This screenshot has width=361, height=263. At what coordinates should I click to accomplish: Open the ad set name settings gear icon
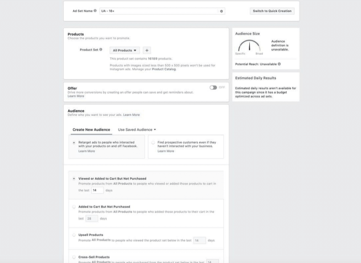(221, 11)
